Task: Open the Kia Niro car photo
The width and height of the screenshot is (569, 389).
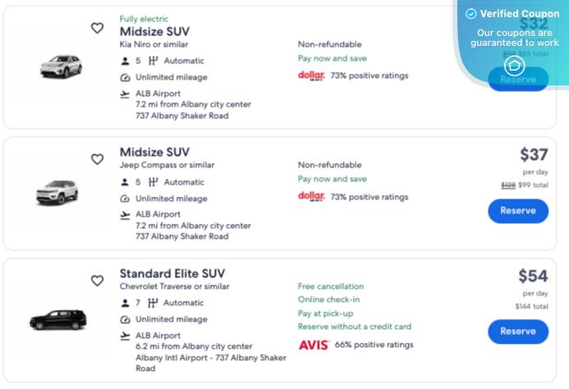Action: (x=60, y=66)
